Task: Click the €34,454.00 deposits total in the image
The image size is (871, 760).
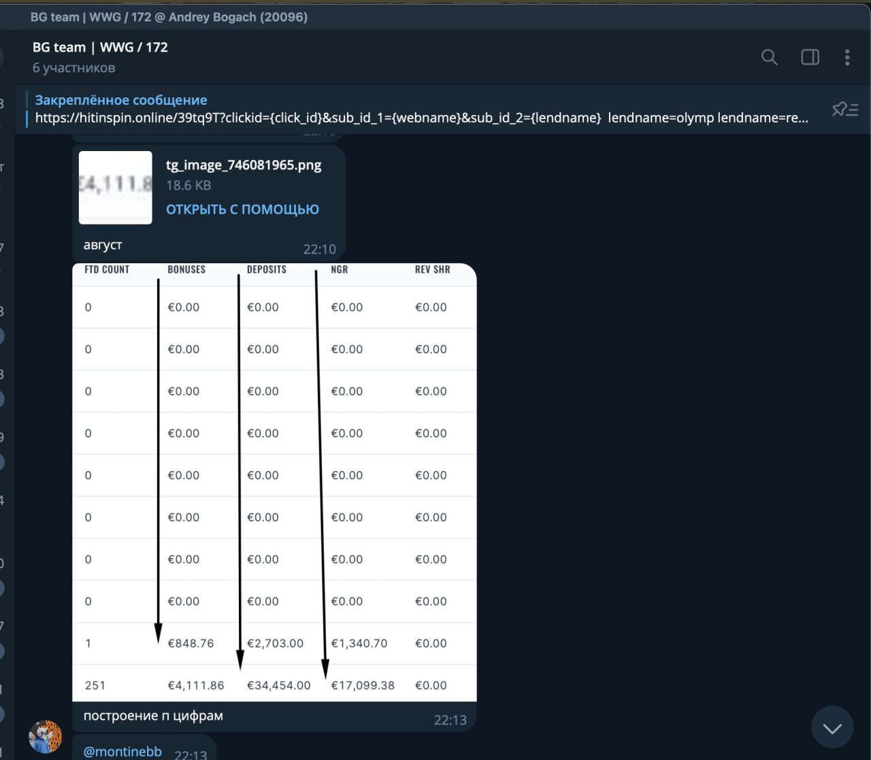Action: coord(278,685)
